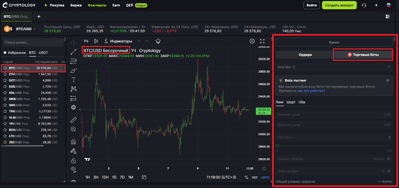
Task: Click the Поиск рынка search field
Action: coord(33,42)
